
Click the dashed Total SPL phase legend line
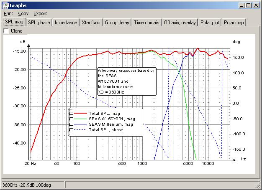(80, 130)
